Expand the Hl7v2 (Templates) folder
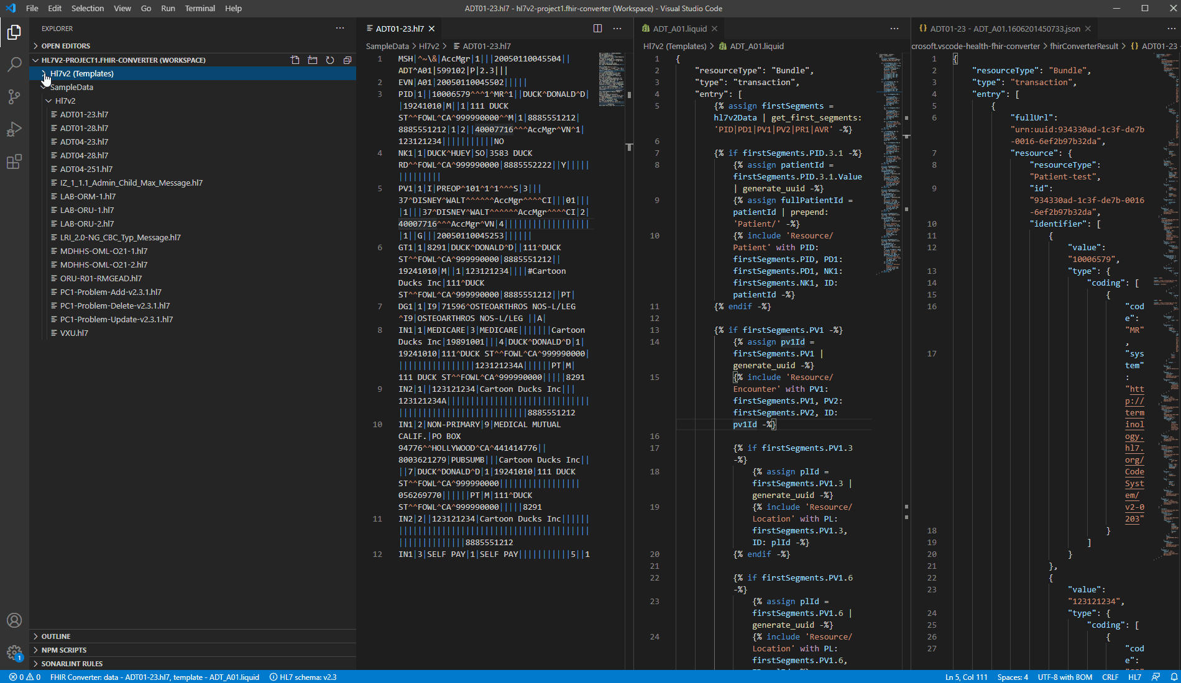 pos(193,73)
